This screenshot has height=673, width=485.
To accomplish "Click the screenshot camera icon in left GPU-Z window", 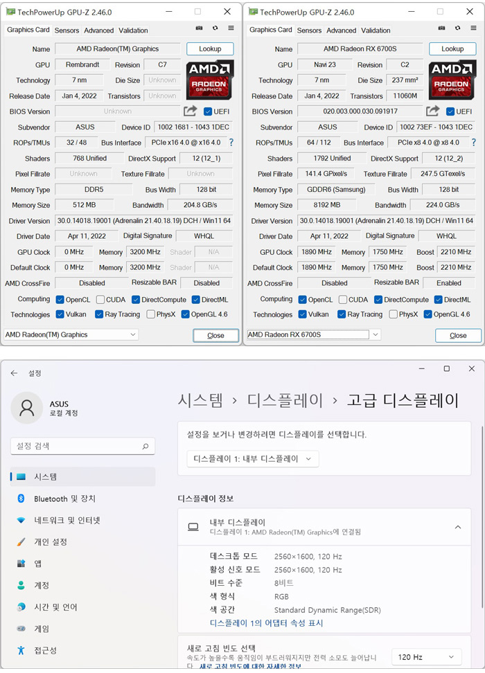I will [199, 28].
